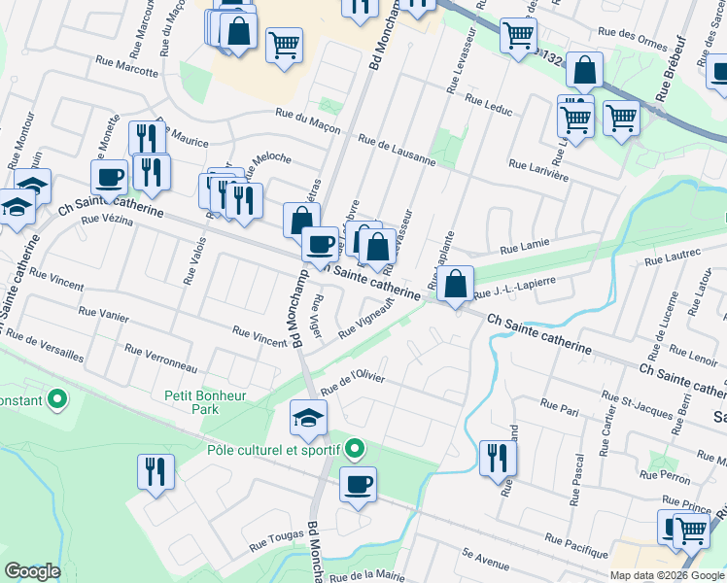Click the Rue Marcotte street label
Image resolution: width=727 pixels, height=583 pixels.
point(126,66)
